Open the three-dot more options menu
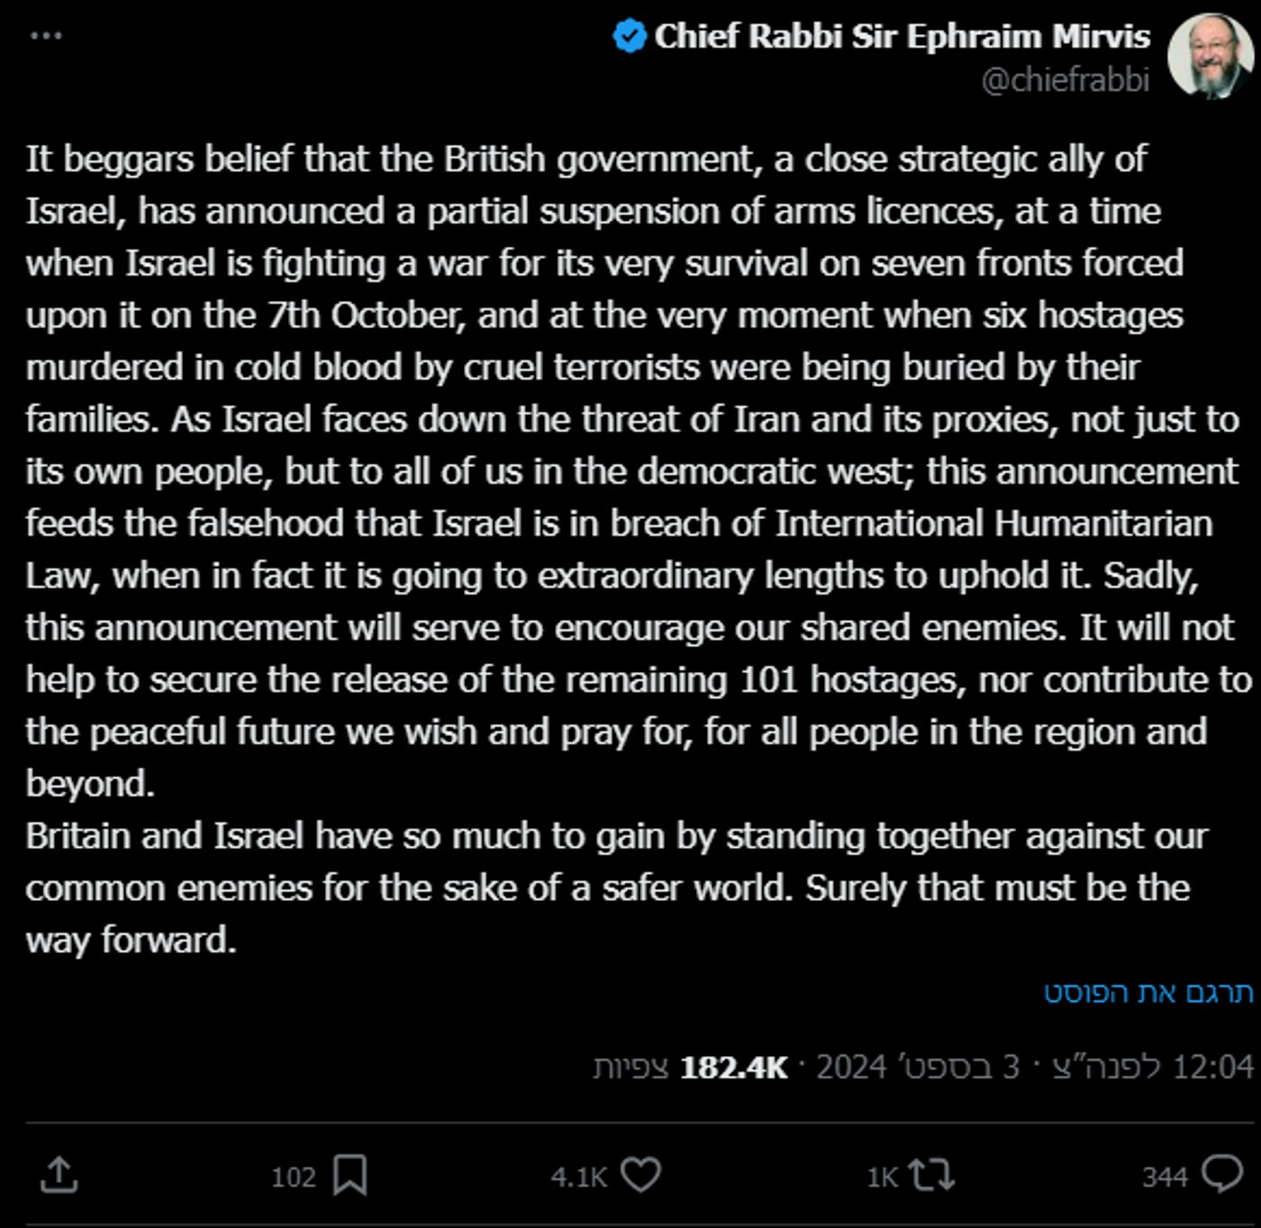1261x1228 pixels. click(46, 36)
